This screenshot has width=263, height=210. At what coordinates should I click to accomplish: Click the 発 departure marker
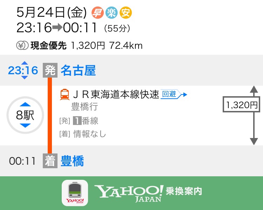(50, 70)
